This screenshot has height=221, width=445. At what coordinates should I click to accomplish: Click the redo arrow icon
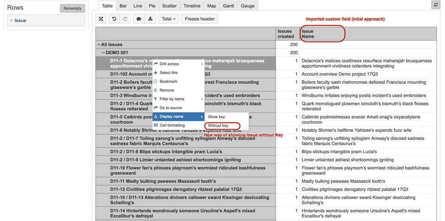click(x=125, y=19)
